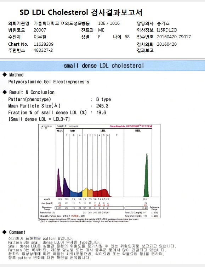Click the Mean Particle Size value 245.3
Viewport: 205px width, 267px height.
tap(102, 106)
